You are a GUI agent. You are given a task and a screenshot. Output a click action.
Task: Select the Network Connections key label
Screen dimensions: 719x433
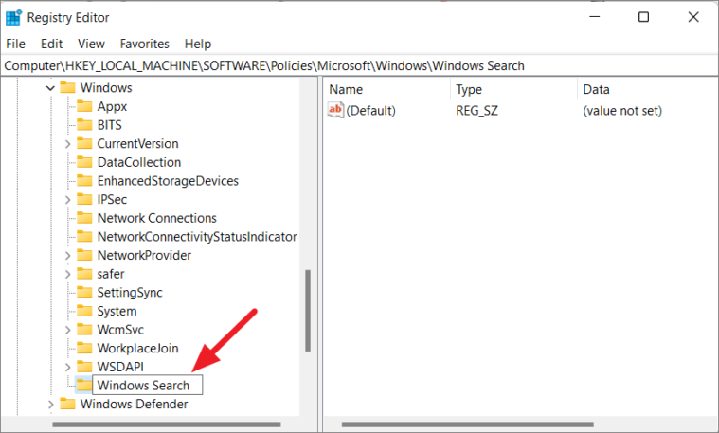click(x=157, y=218)
